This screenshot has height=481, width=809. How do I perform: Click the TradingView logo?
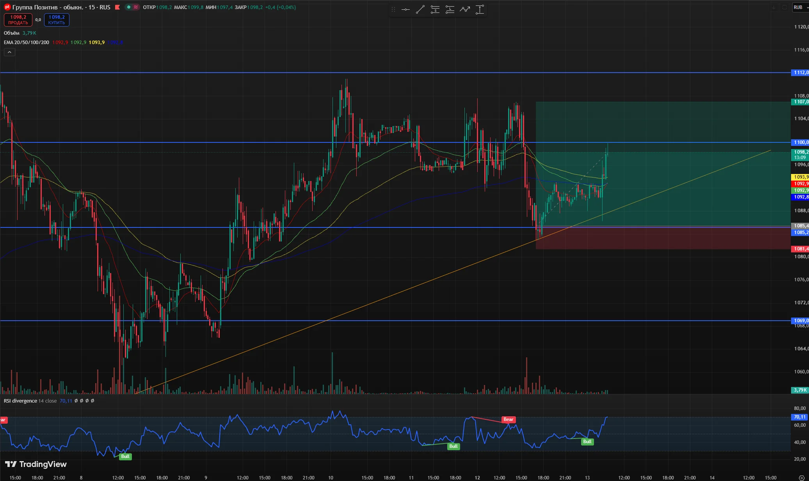(x=36, y=464)
